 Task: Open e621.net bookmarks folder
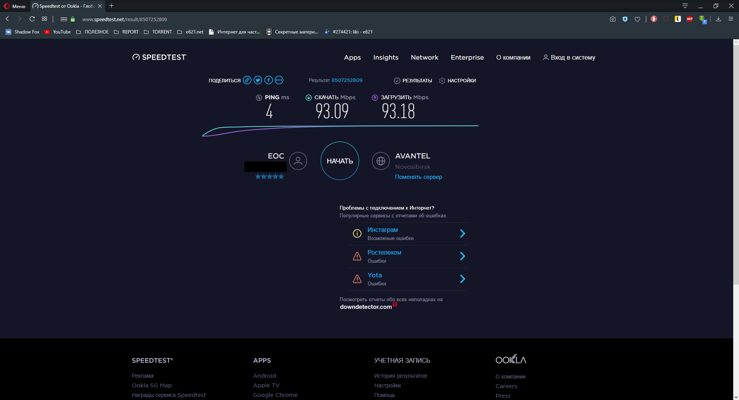tap(191, 32)
